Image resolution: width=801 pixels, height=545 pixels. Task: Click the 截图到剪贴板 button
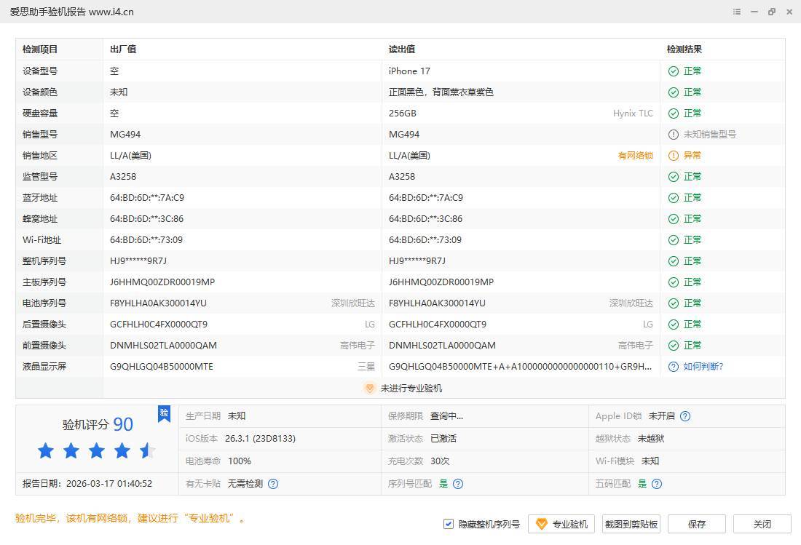631,524
